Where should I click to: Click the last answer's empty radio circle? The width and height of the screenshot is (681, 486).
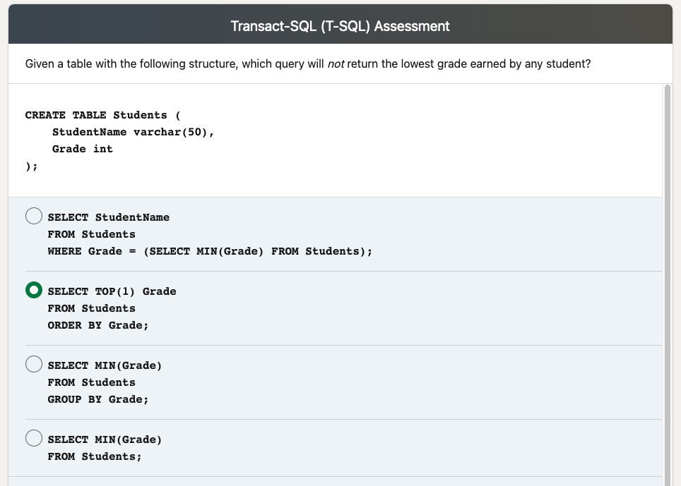click(34, 438)
